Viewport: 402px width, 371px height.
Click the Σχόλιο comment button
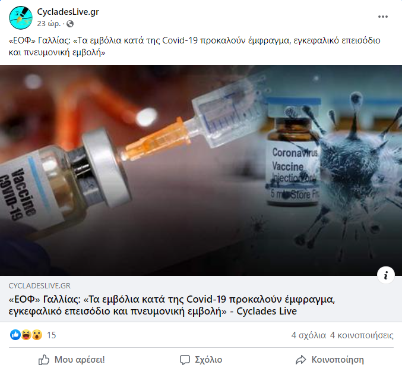pyautogui.click(x=201, y=360)
